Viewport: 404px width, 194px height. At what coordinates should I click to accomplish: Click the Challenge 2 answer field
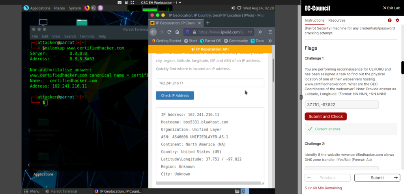tap(342, 168)
